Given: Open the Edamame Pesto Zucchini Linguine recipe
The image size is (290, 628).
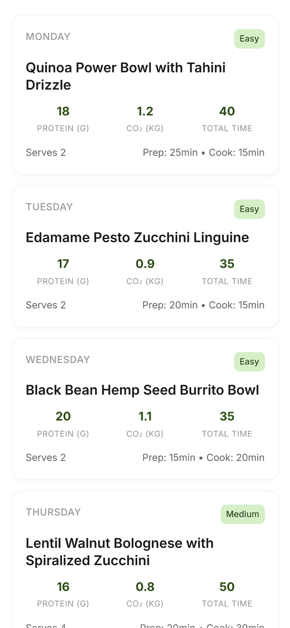Looking at the screenshot, I should click(x=137, y=237).
